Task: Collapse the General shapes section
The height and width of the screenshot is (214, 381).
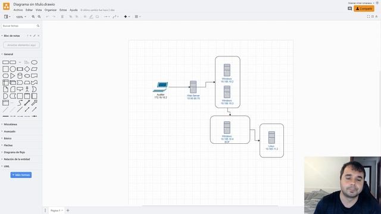Action: coord(8,54)
